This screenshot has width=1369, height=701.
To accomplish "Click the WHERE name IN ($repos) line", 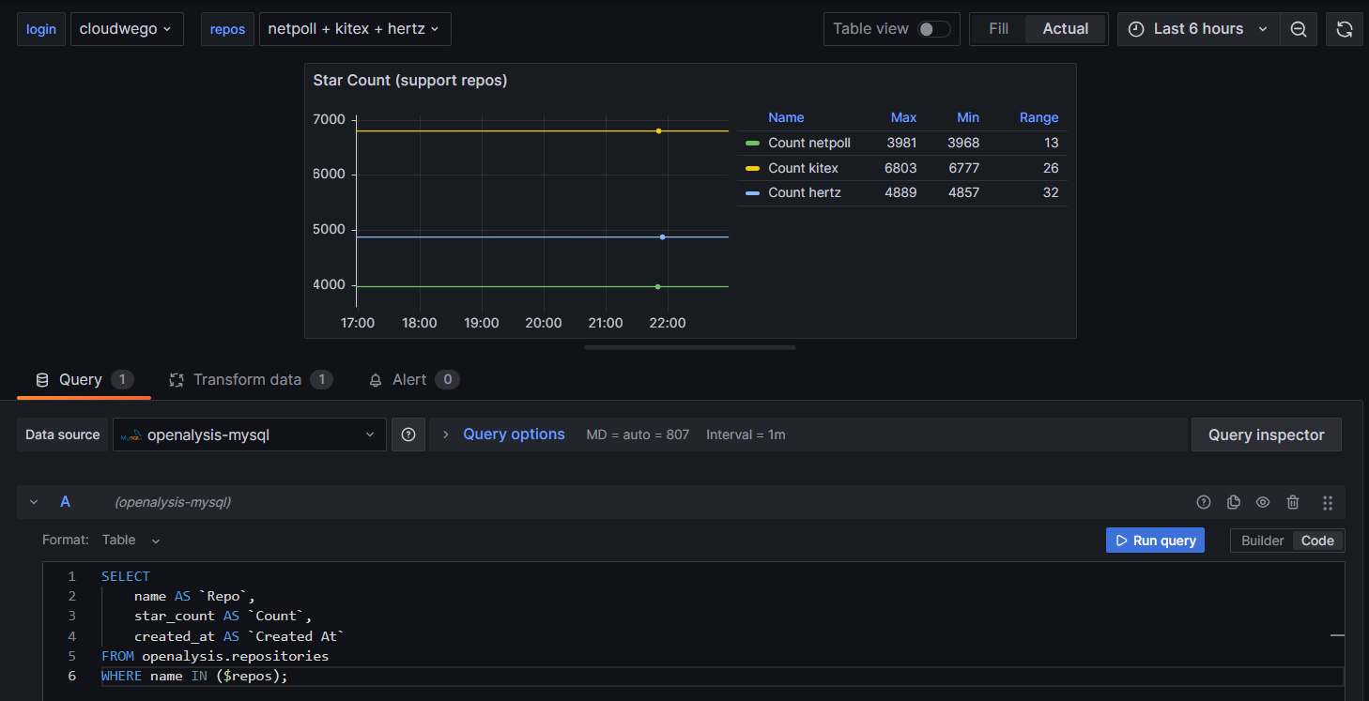I will [194, 676].
